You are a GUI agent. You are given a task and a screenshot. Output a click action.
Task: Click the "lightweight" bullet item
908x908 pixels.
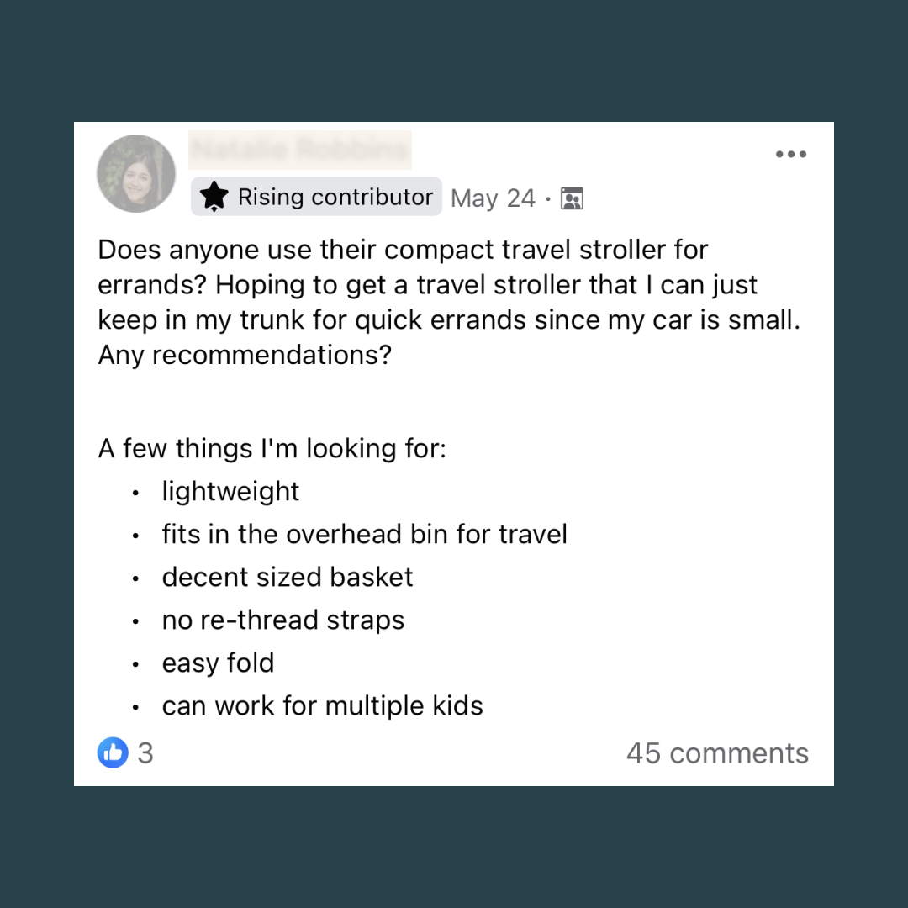[230, 491]
